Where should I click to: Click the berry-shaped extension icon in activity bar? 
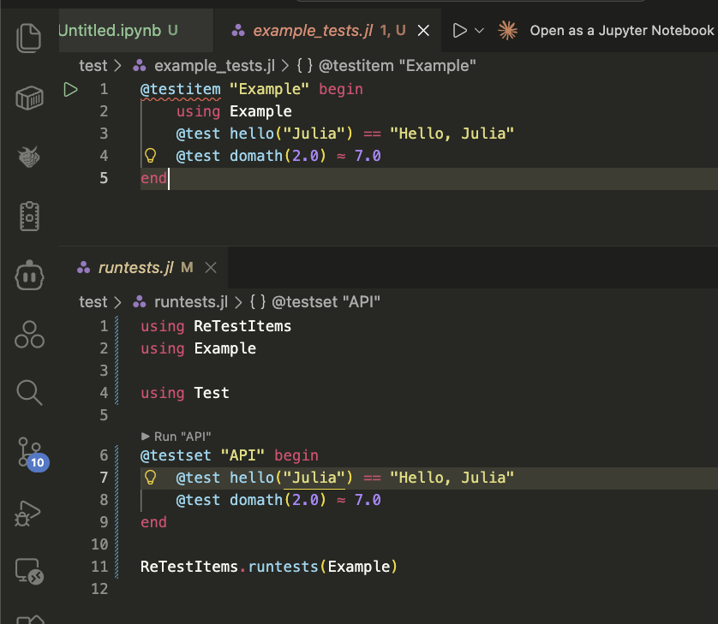[29, 157]
